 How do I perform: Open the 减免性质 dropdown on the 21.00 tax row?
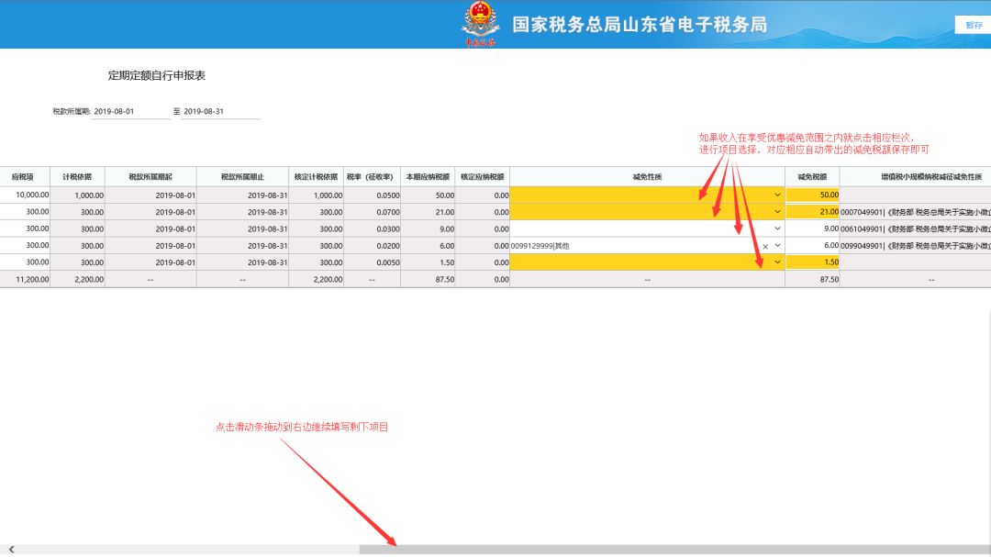(x=775, y=211)
